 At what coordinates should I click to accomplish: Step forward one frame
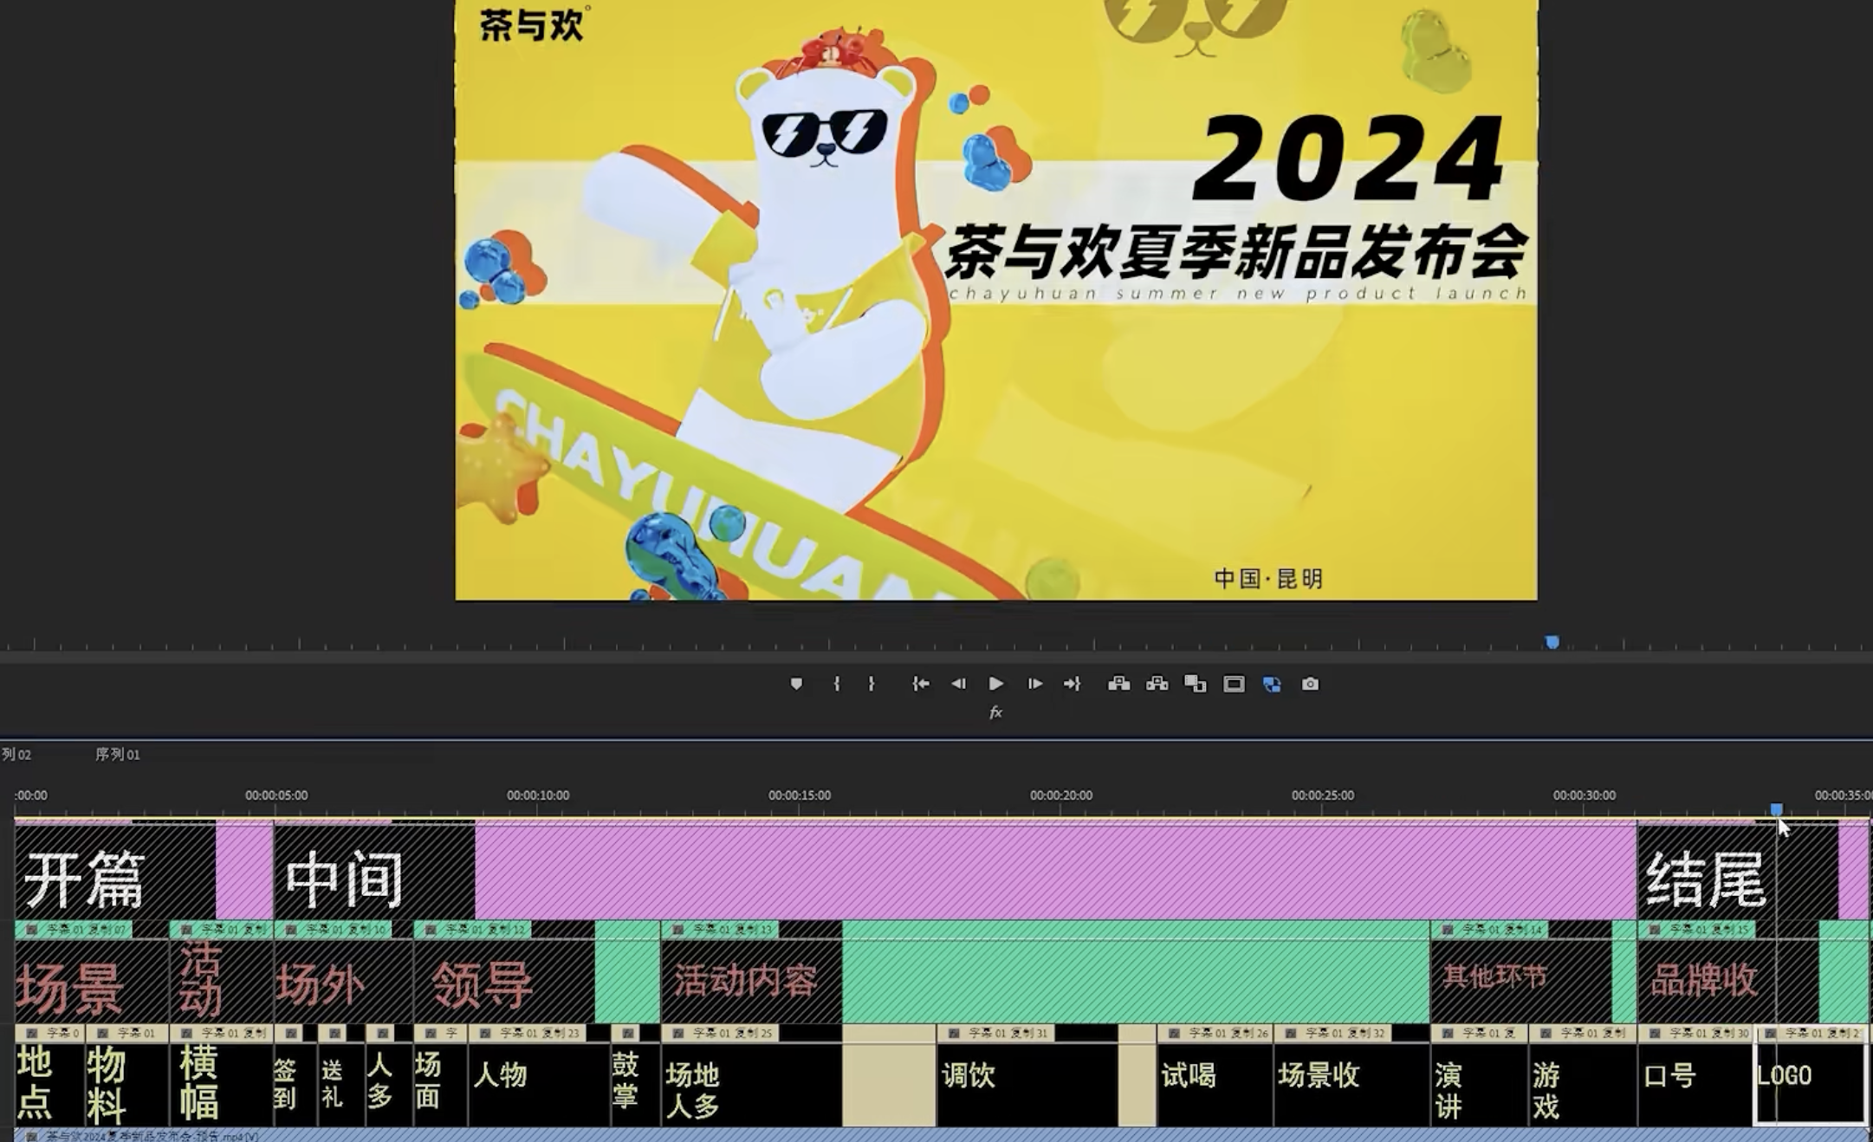[x=1034, y=684]
